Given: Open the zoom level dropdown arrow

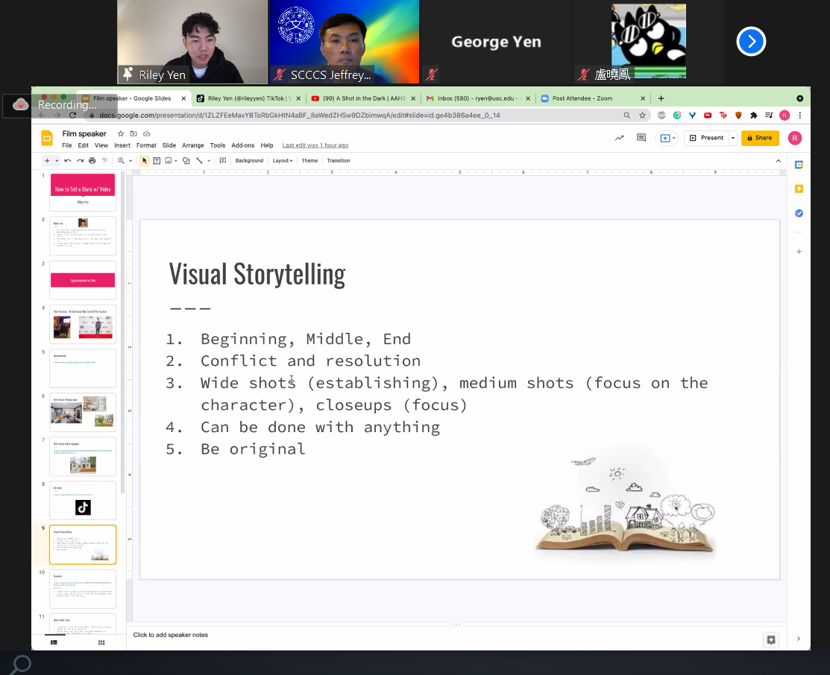Looking at the screenshot, I should 131,161.
